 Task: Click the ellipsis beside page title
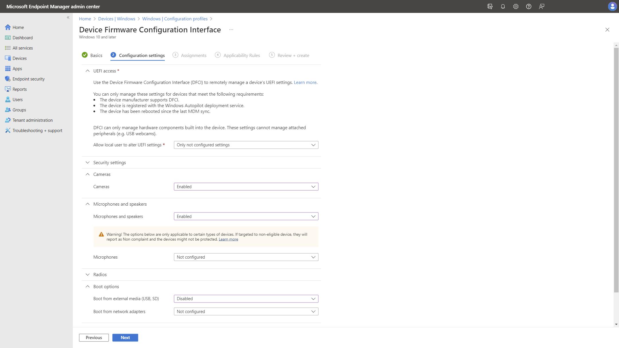231,30
